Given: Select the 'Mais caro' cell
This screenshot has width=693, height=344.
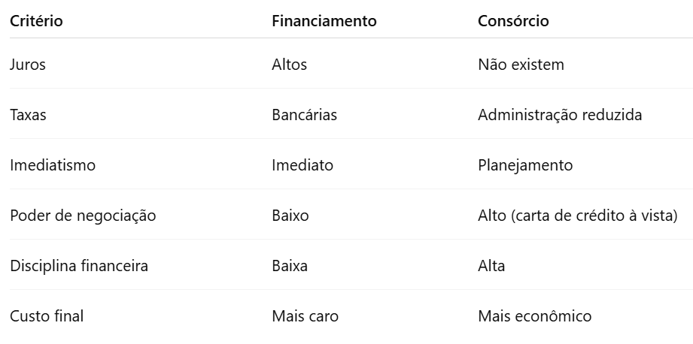Looking at the screenshot, I should pyautogui.click(x=305, y=316).
